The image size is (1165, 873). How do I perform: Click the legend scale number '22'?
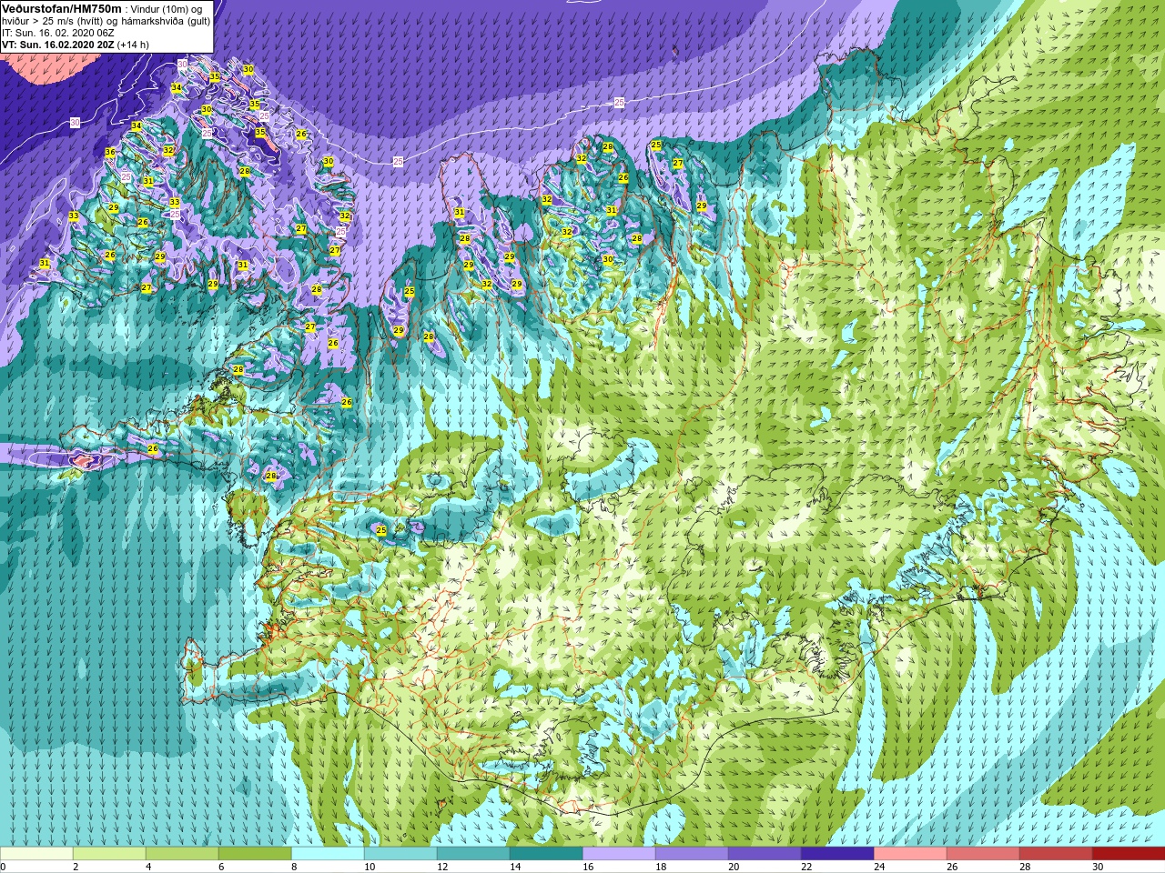[806, 867]
